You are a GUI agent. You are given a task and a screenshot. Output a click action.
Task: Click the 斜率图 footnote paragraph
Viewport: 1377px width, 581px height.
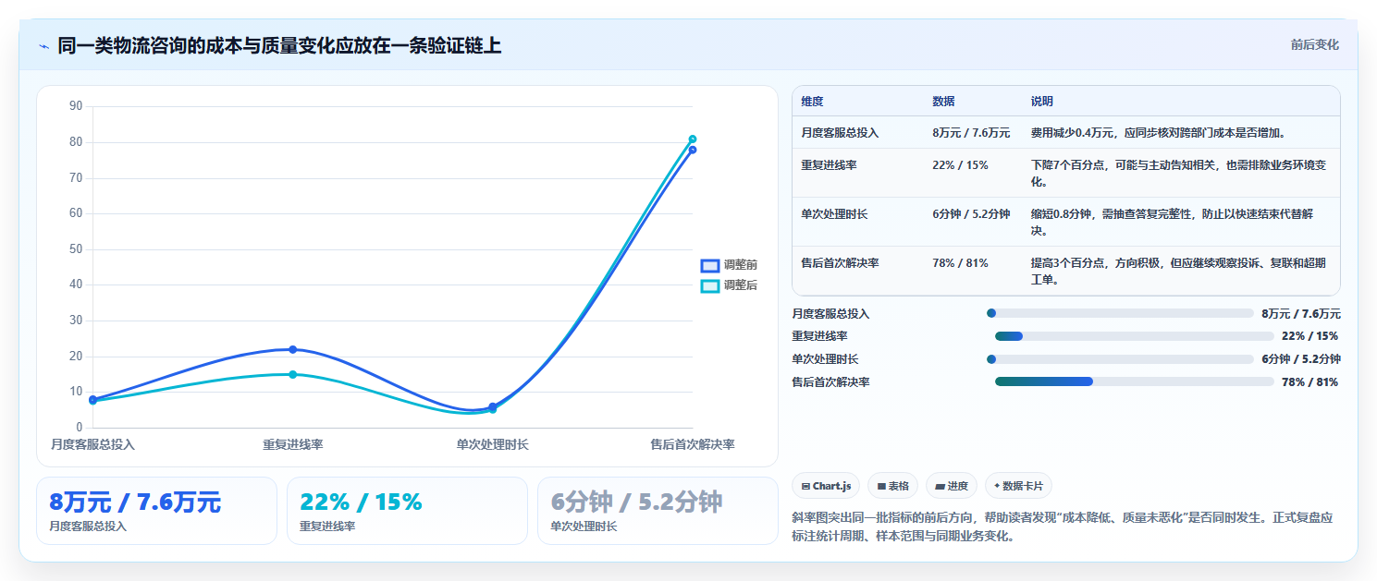tap(1063, 527)
